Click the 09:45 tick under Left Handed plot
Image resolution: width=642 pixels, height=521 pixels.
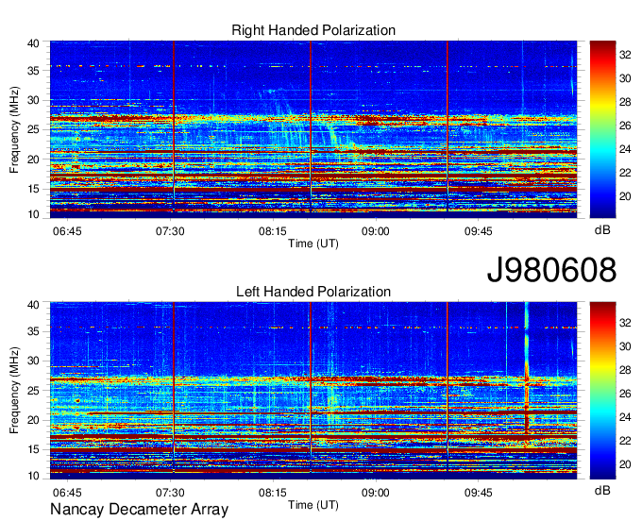(479, 493)
